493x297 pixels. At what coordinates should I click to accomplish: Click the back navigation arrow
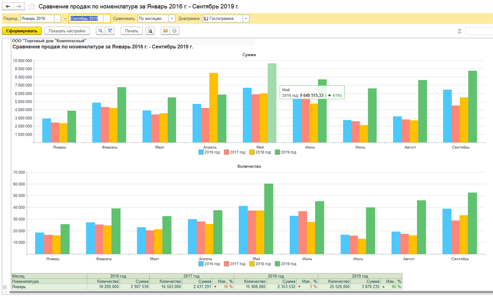point(8,7)
